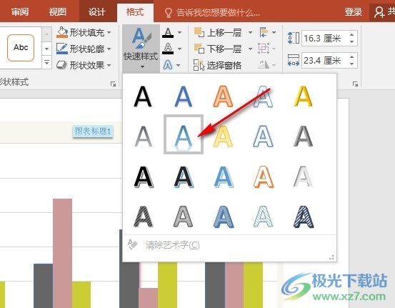Screen dimensions: 395x308
Task: Expand Send Backward dropdown arrow
Action: (250, 49)
